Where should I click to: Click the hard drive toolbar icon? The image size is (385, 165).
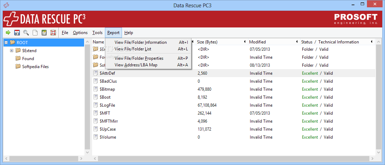(44, 33)
